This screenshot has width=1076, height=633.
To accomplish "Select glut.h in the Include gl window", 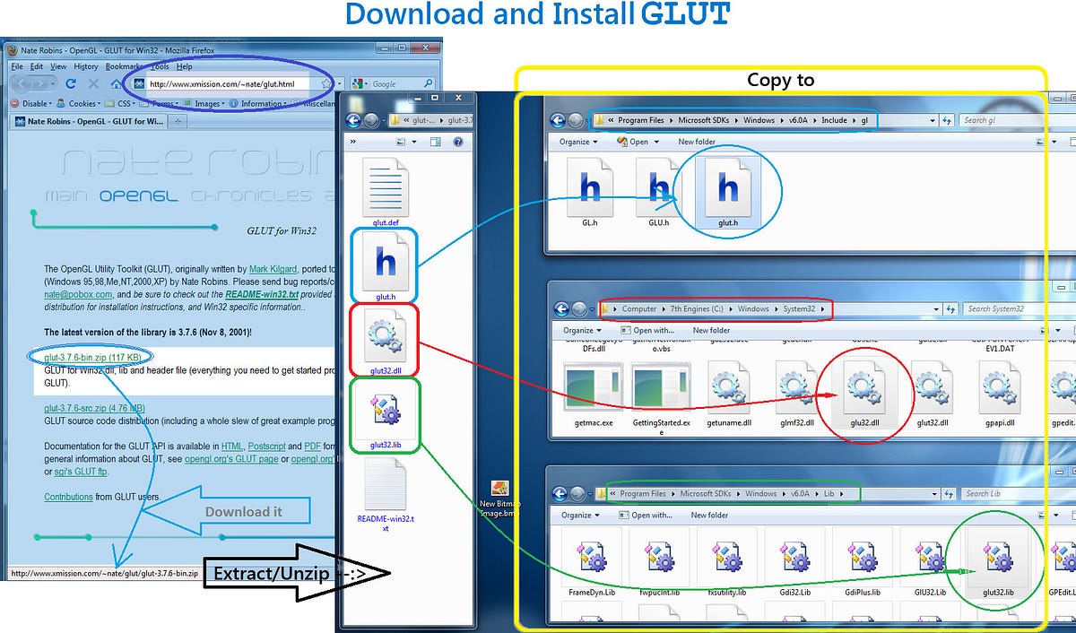I will pyautogui.click(x=727, y=192).
